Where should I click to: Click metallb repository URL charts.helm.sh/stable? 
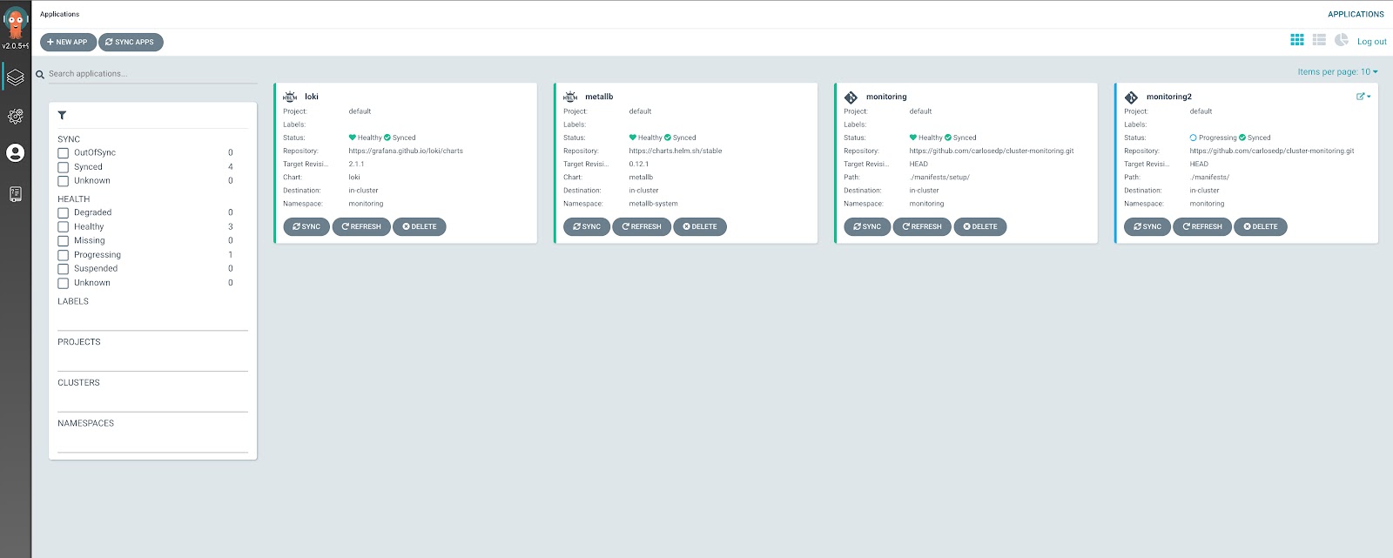tap(676, 151)
